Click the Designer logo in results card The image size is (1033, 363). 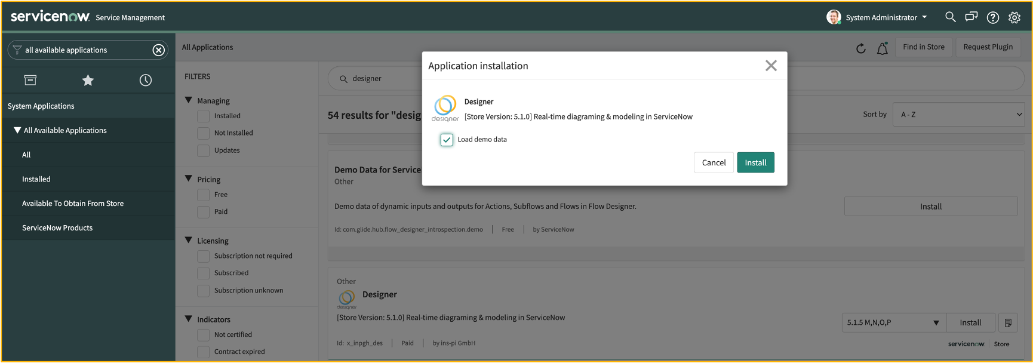coord(347,299)
